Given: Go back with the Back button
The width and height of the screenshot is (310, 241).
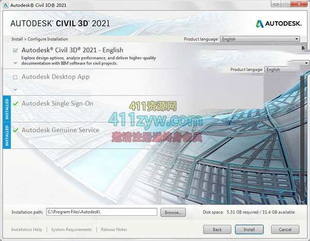Looking at the screenshot, I should [x=217, y=229].
